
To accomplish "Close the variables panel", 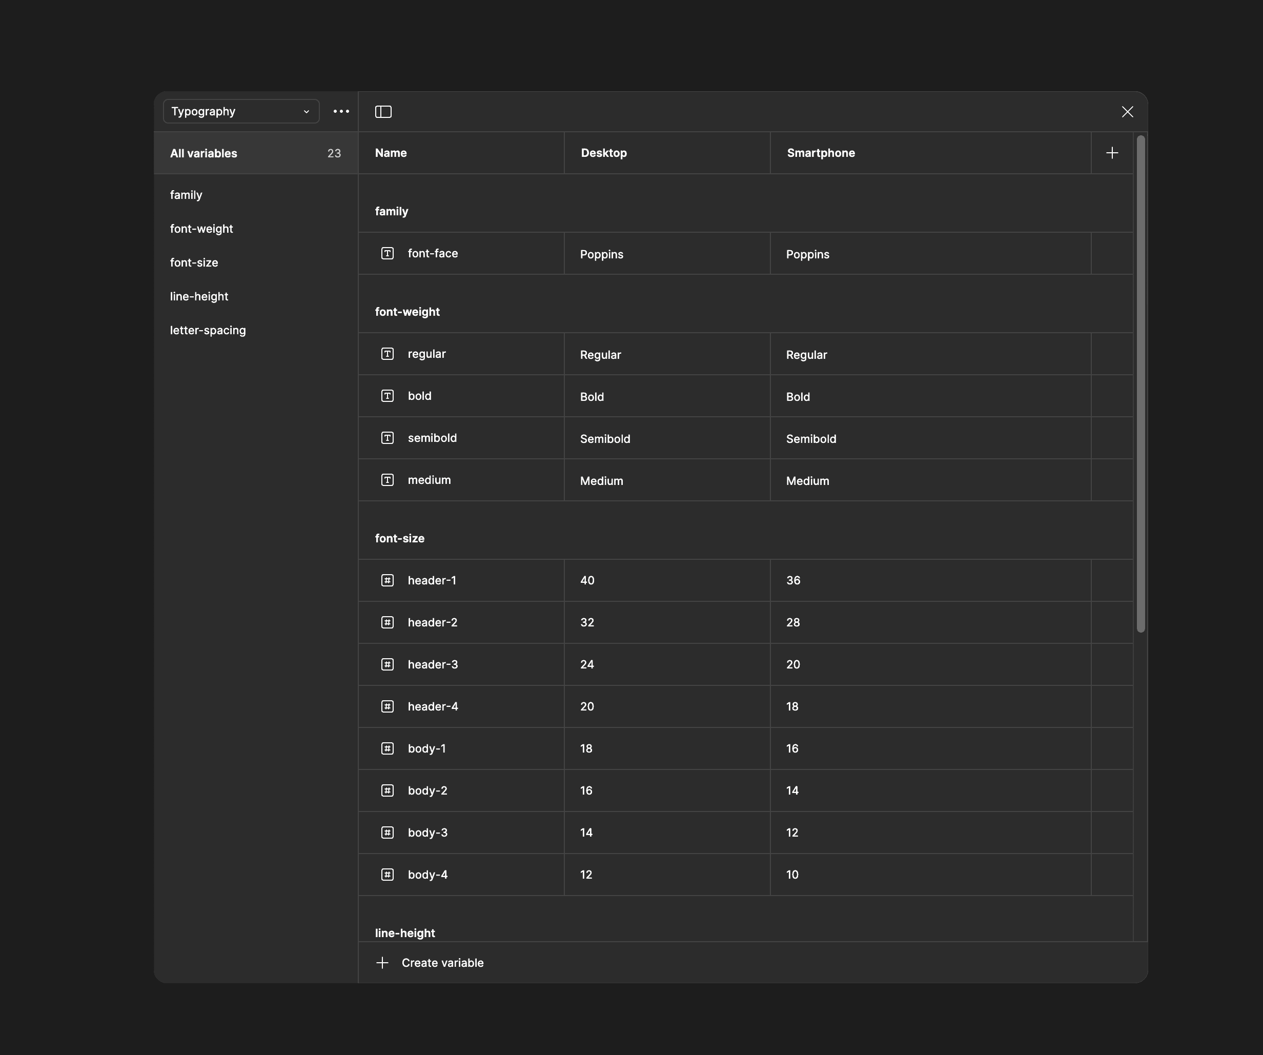I will click(1127, 112).
